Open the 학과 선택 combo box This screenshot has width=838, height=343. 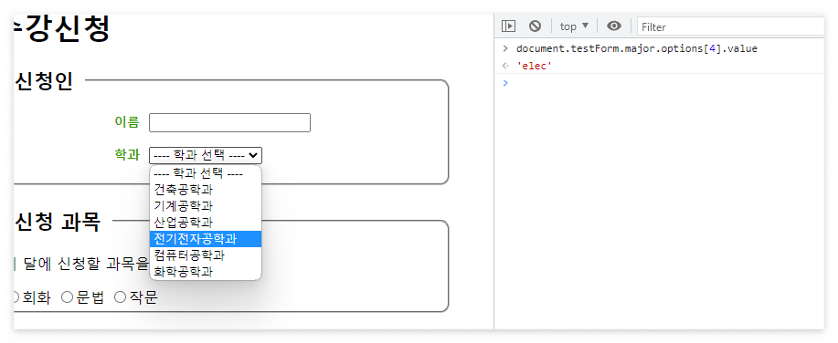tap(206, 155)
